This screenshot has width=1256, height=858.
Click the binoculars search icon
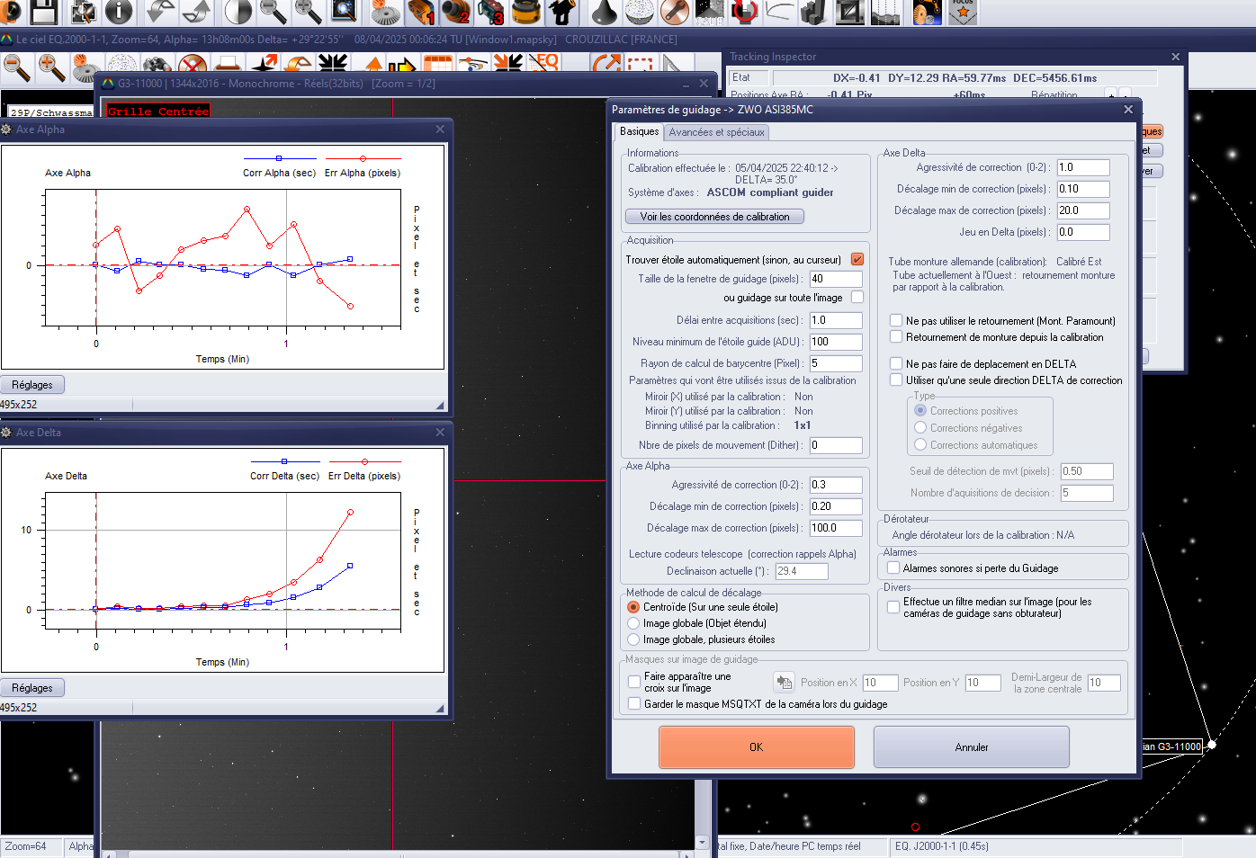click(157, 67)
